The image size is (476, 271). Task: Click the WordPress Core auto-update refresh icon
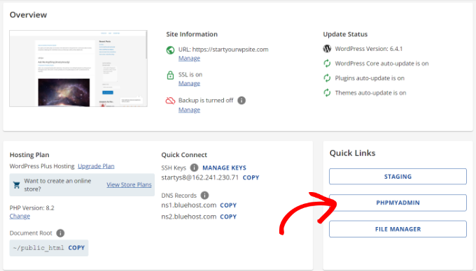[327, 64]
